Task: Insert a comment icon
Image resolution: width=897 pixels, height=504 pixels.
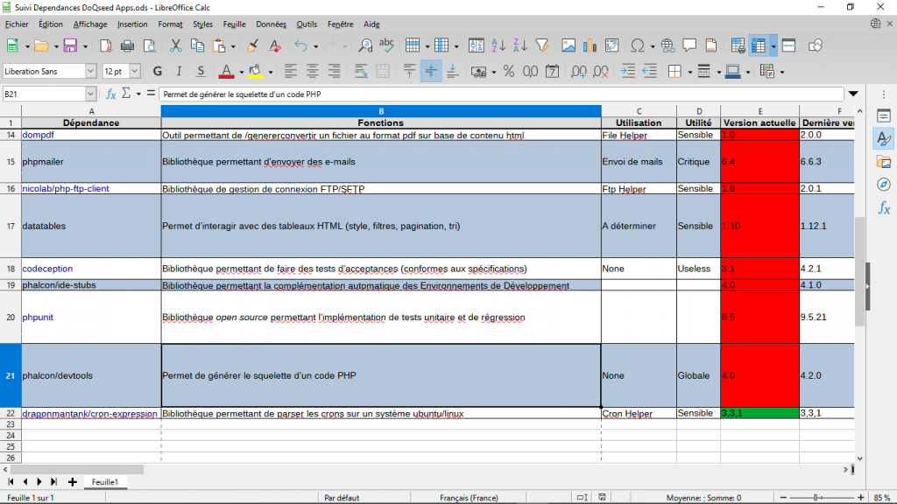Action: [689, 45]
